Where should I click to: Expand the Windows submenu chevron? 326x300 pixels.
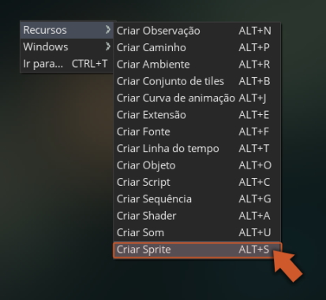point(107,46)
